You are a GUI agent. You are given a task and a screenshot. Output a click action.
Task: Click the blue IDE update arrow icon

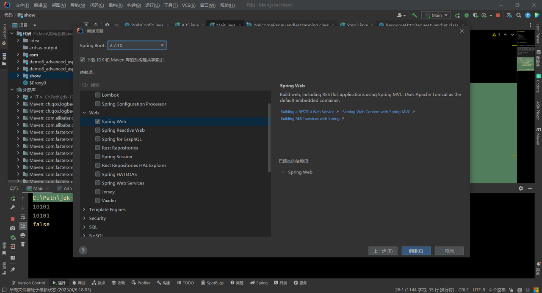click(x=528, y=15)
